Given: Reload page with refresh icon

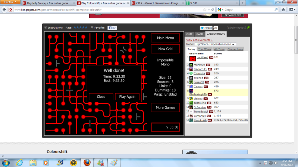Looking at the screenshot, I should [213, 10].
